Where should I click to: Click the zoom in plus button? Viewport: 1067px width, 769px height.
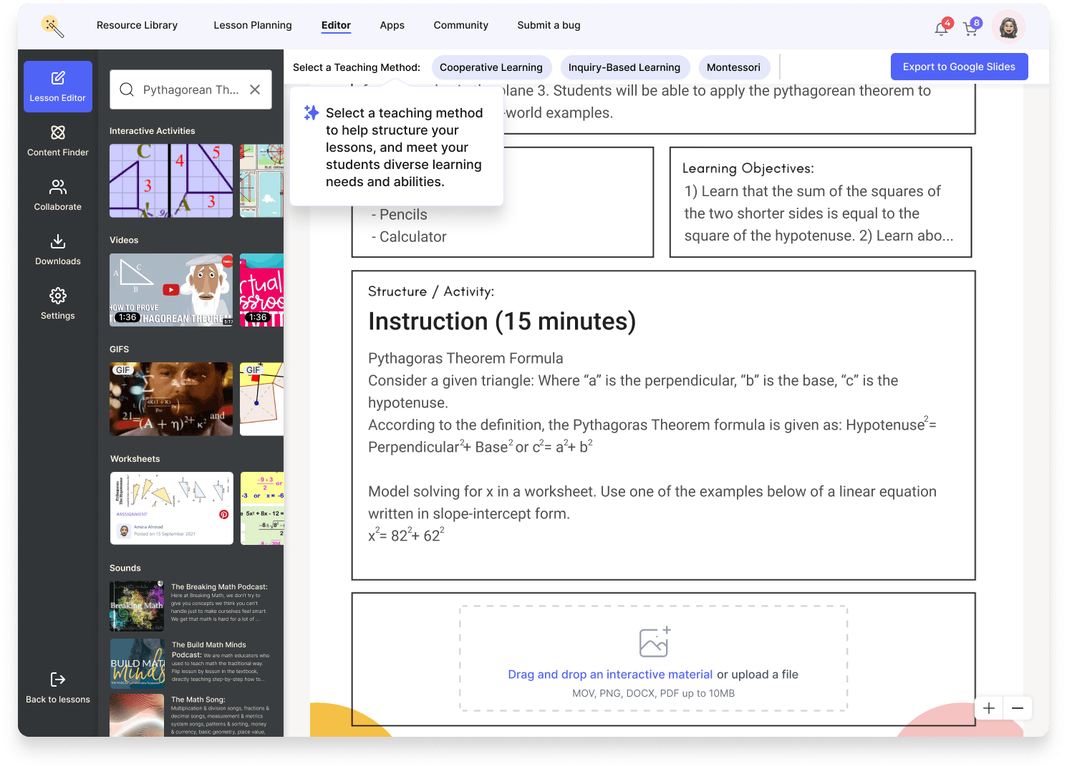click(989, 708)
